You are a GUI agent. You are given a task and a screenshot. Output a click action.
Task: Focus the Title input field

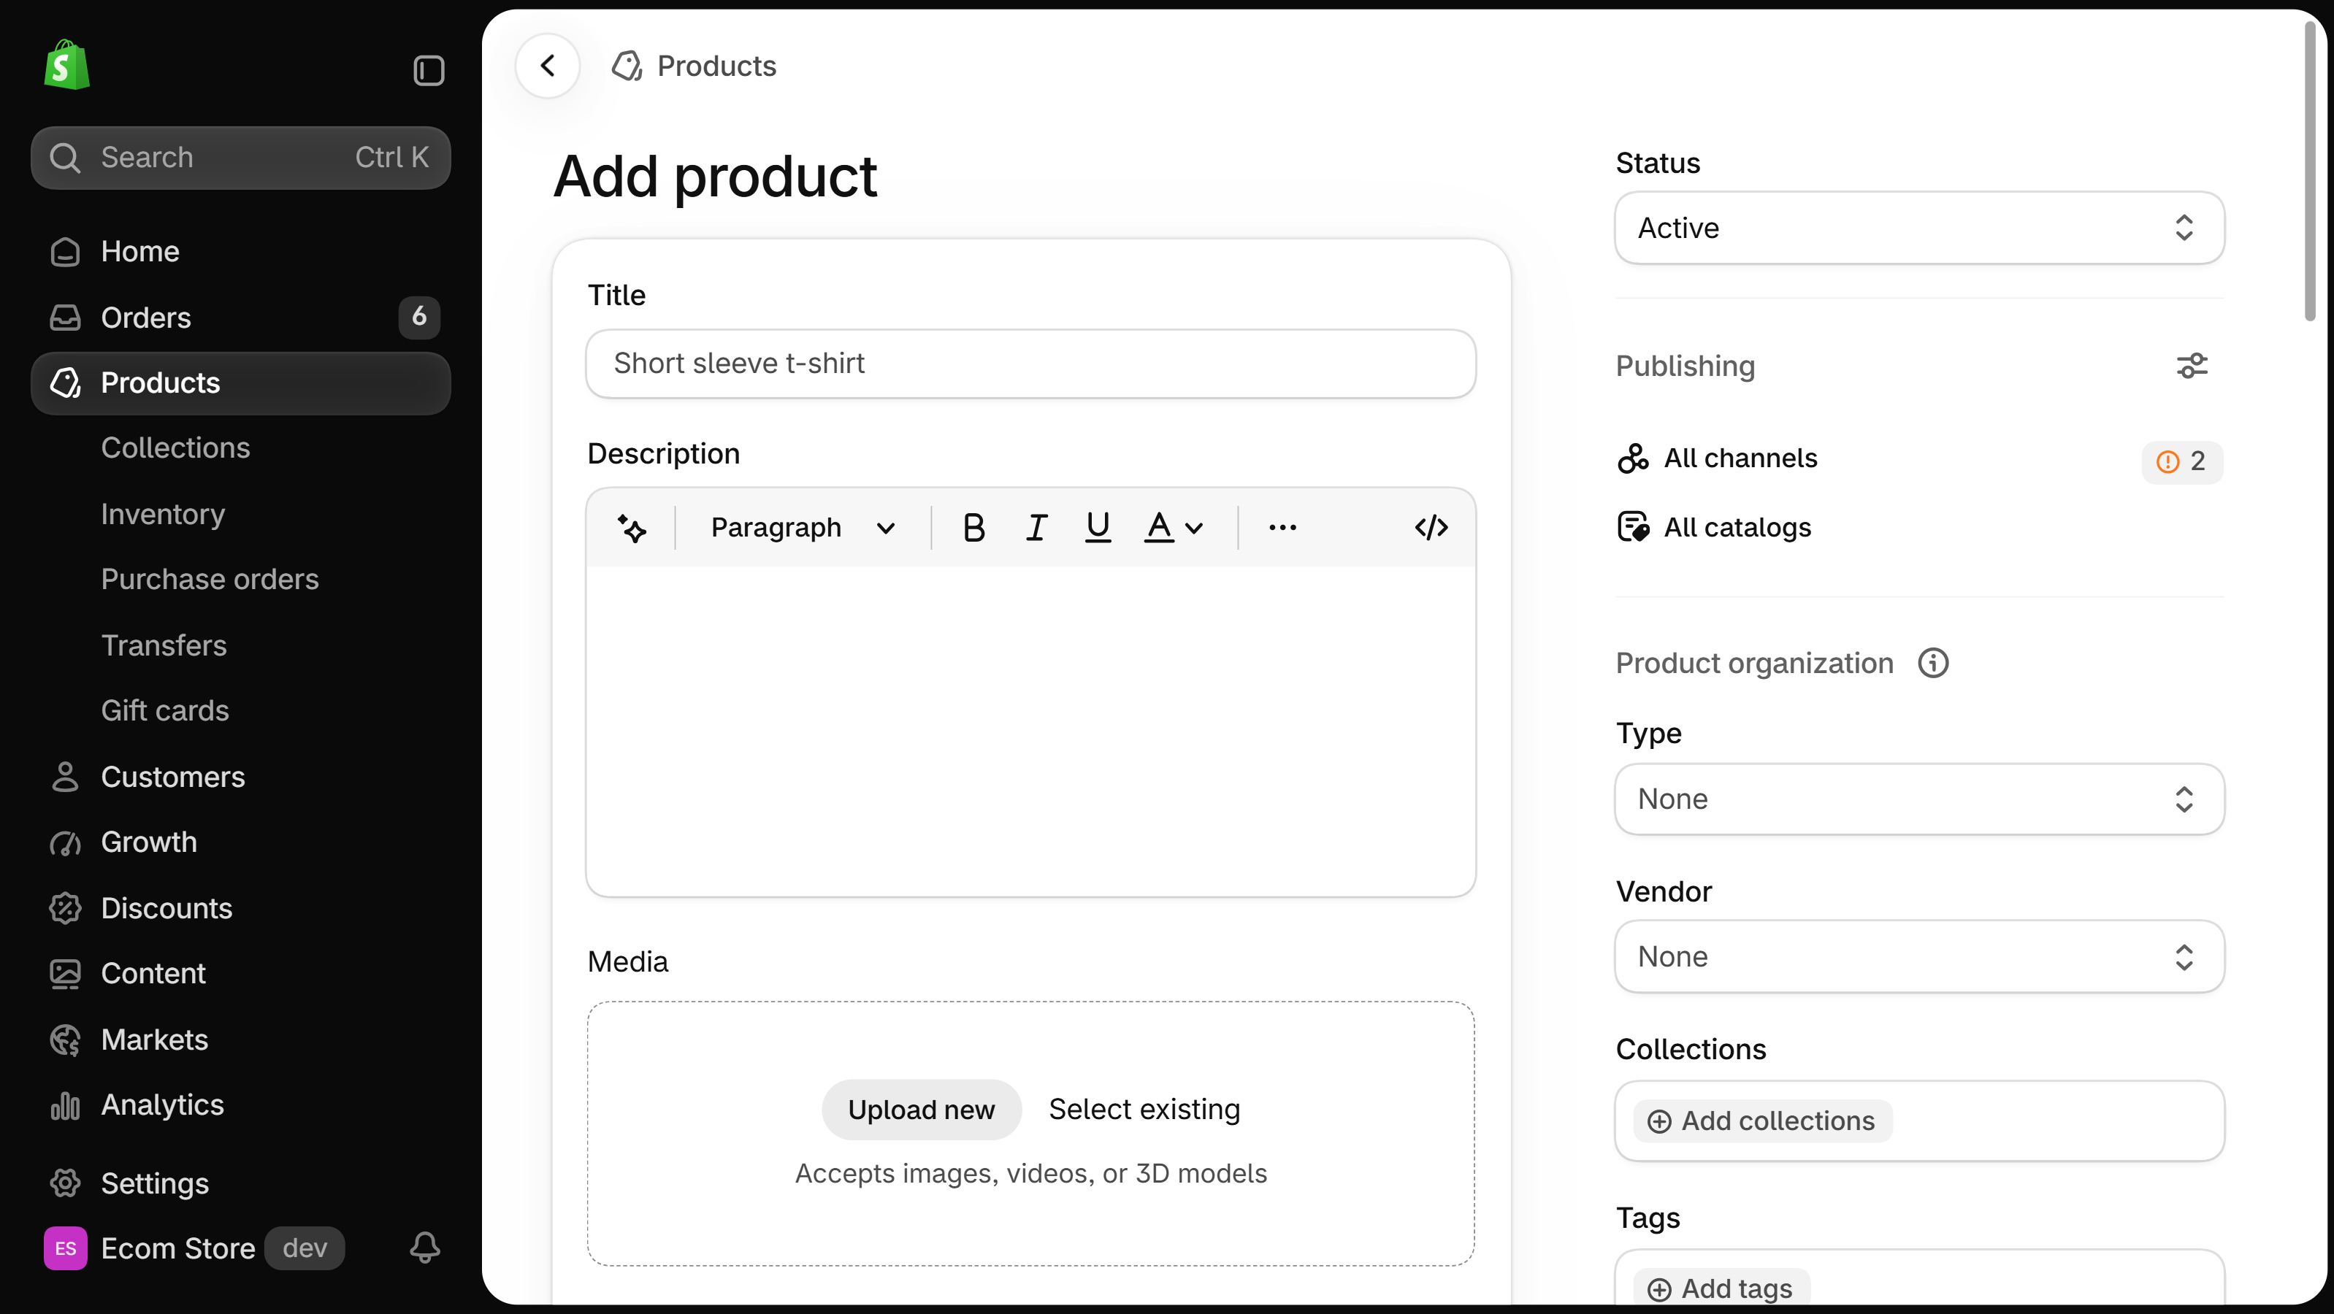coord(1030,363)
